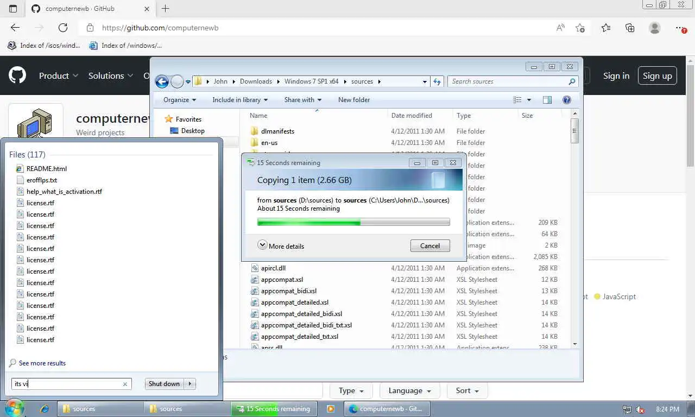Open the GitHub Product menu

click(59, 76)
